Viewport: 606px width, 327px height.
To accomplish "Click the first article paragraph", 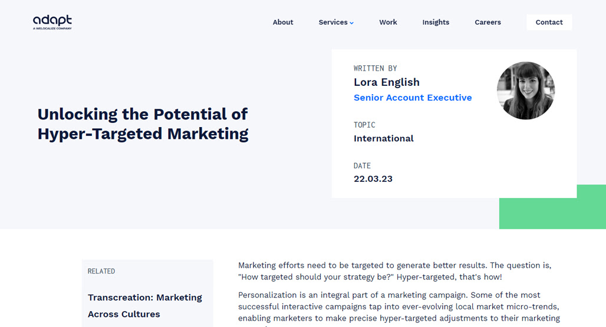I will point(394,271).
